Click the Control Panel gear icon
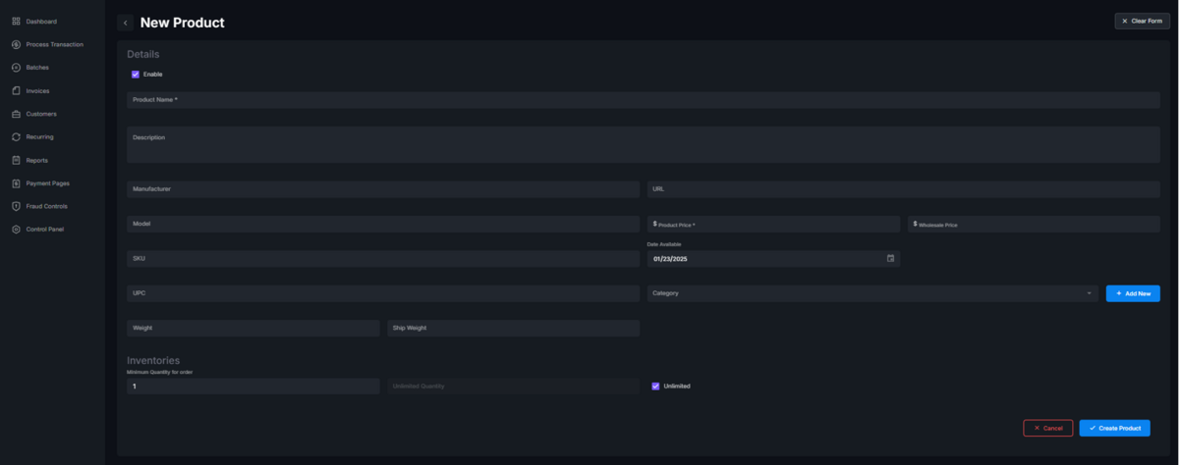The image size is (1179, 465). pyautogui.click(x=16, y=230)
